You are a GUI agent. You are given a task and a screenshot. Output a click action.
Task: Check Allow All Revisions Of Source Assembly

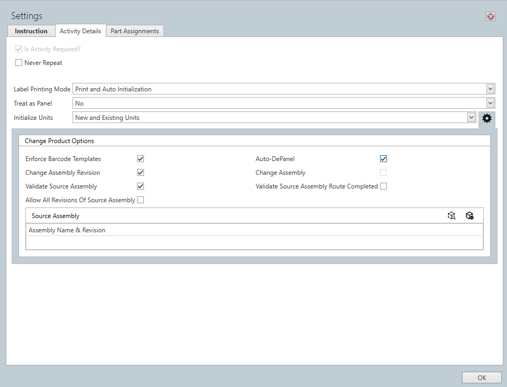click(140, 200)
